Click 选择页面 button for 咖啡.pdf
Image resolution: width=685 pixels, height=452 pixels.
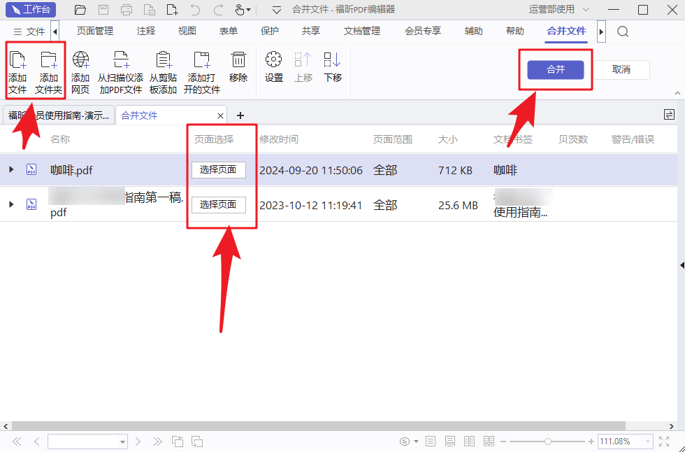point(219,170)
